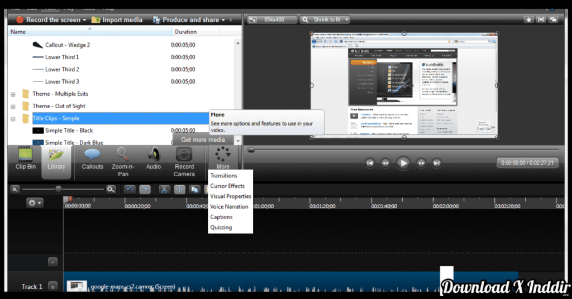Click the add track plus button
Image resolution: width=572 pixels, height=299 pixels.
point(53,262)
